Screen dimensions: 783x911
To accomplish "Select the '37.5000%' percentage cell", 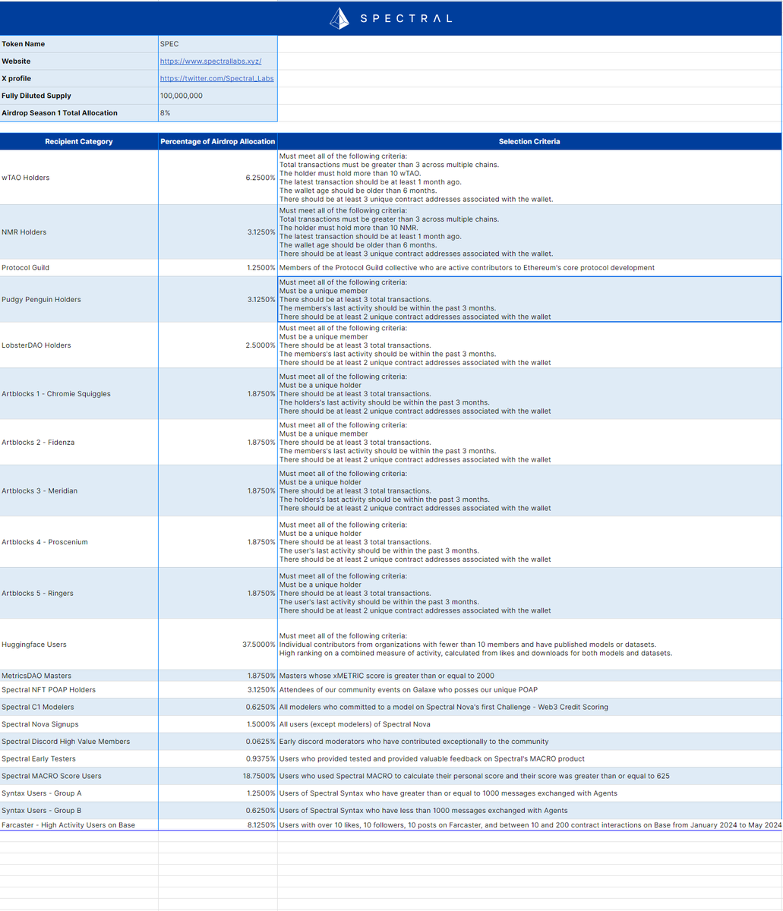I will click(218, 645).
